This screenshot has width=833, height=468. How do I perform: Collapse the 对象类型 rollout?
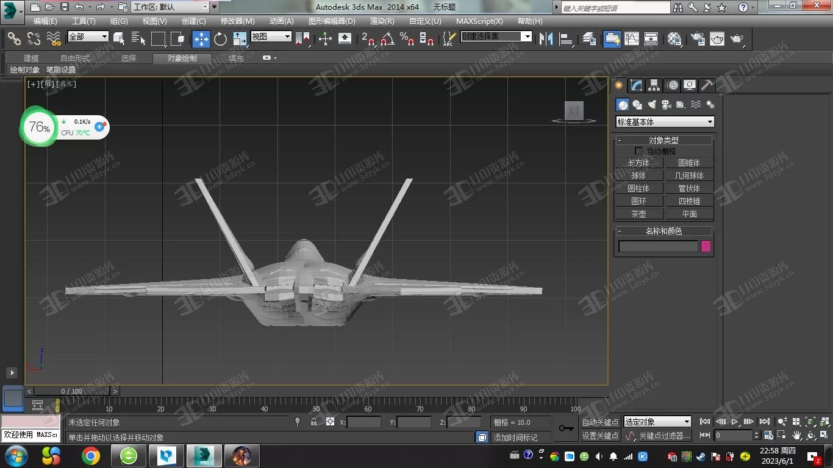(663, 140)
